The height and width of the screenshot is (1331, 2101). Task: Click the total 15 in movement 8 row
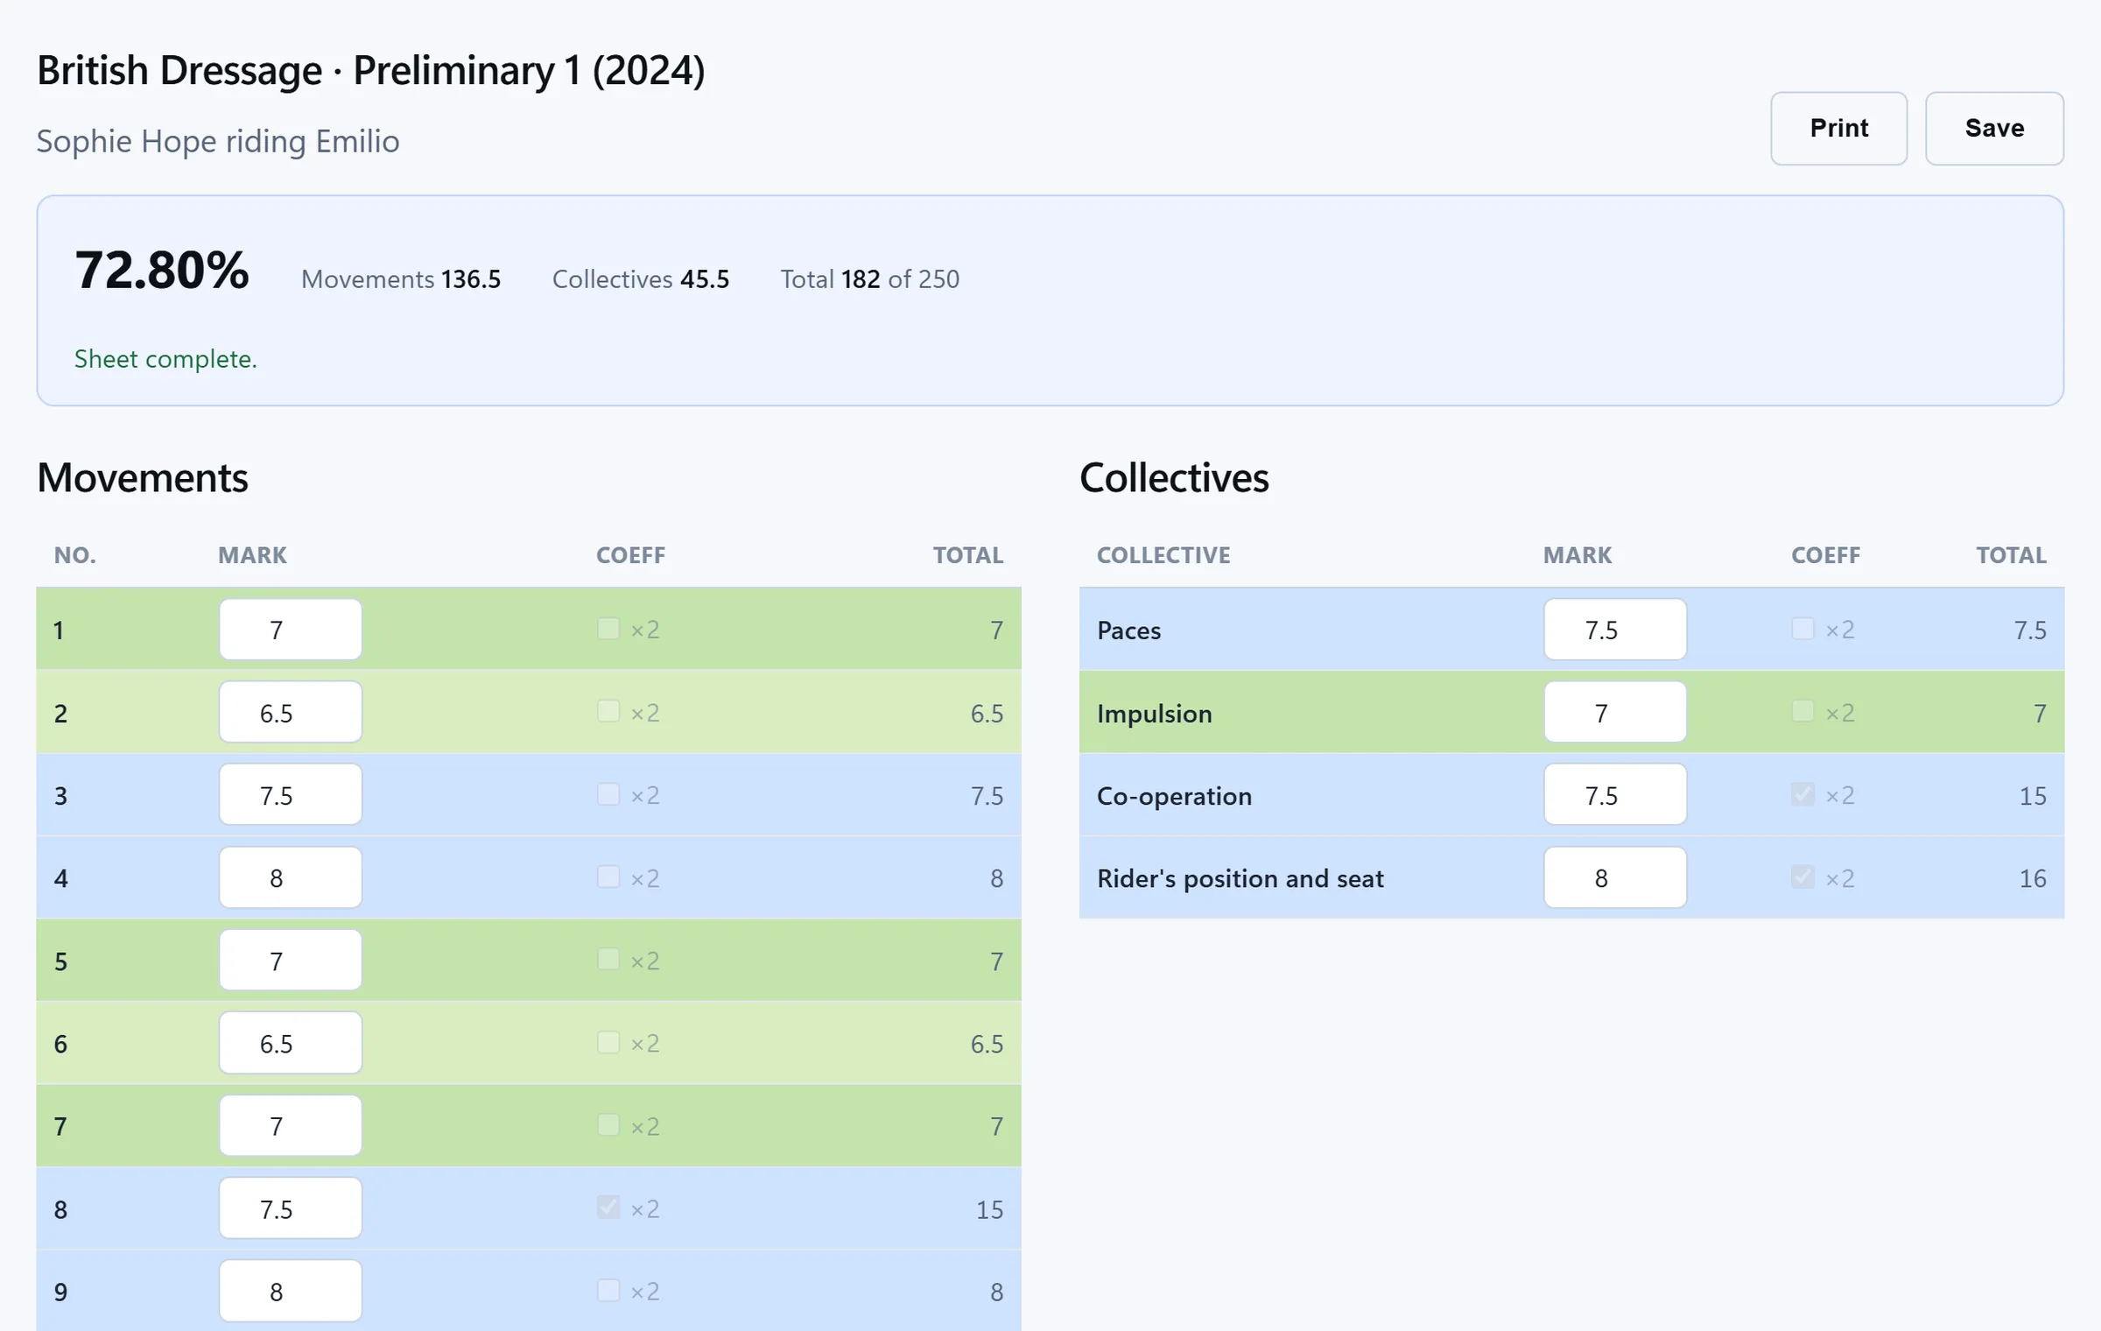[989, 1210]
